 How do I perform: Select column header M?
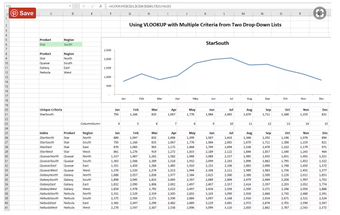(243, 14)
